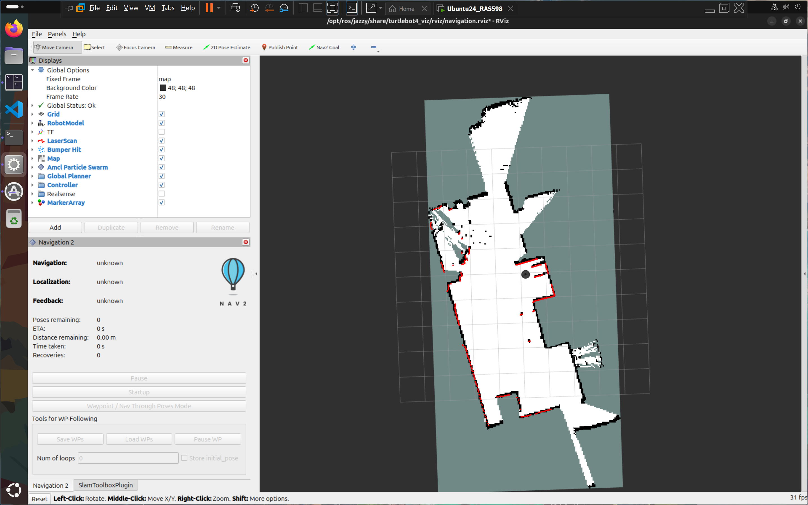Screen dimensions: 808x505
Task: Open the RViz Help menu
Action: coord(79,34)
